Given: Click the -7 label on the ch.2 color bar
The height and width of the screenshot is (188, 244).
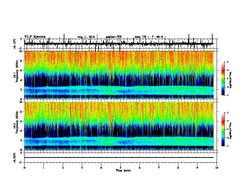Looking at the screenshot, I should 227,146.
